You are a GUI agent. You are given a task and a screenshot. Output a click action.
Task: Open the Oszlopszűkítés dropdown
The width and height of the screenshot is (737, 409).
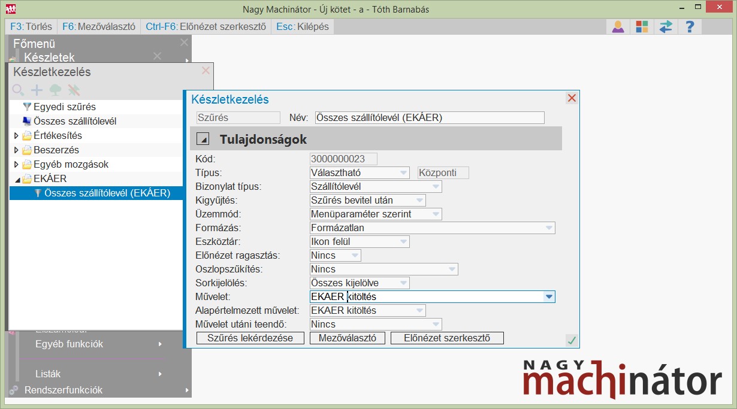click(452, 269)
